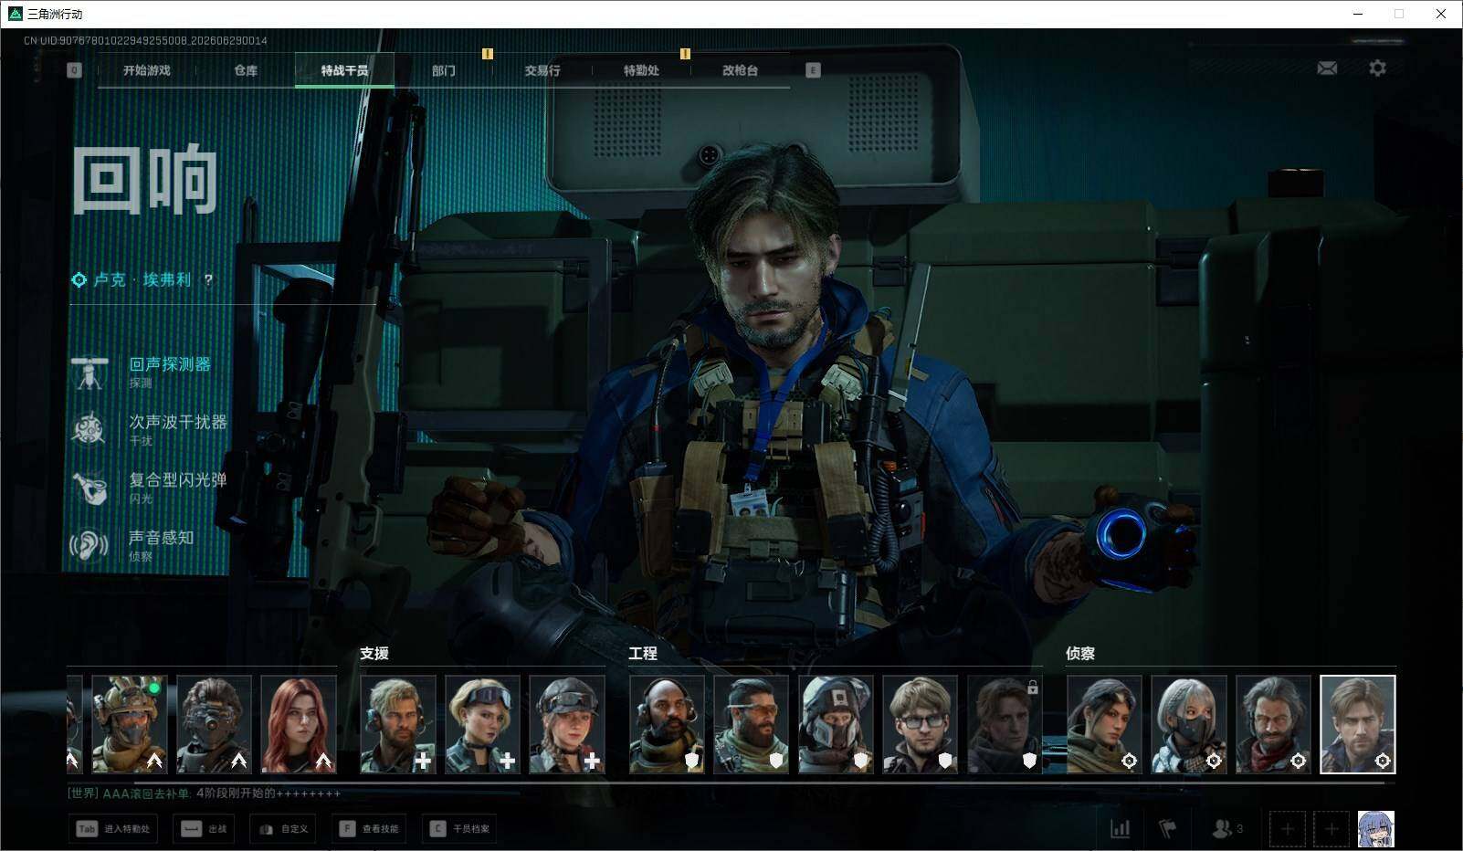
Task: Choose the locked engineer operator portrait
Action: point(1005,725)
